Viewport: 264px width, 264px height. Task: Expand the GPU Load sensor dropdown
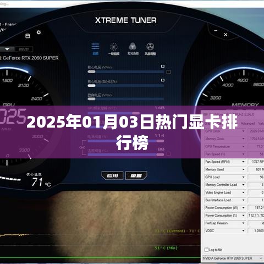243,177
